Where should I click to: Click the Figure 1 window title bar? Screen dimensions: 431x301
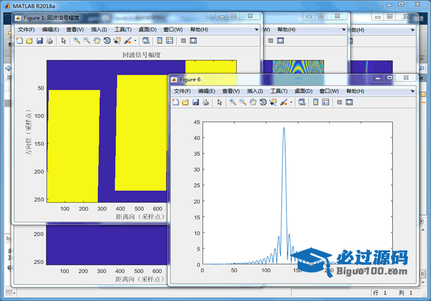tap(121, 17)
